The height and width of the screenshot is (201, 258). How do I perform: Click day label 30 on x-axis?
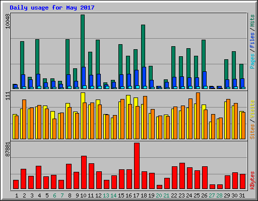point(234,195)
